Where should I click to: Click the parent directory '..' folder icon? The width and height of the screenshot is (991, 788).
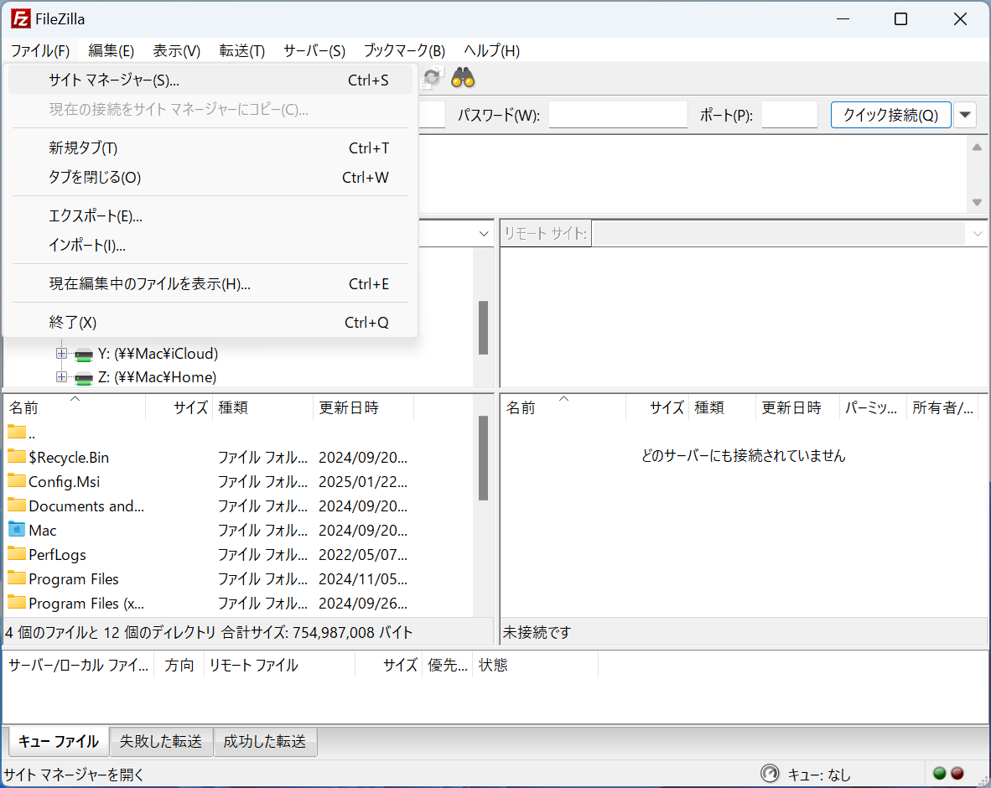point(17,433)
